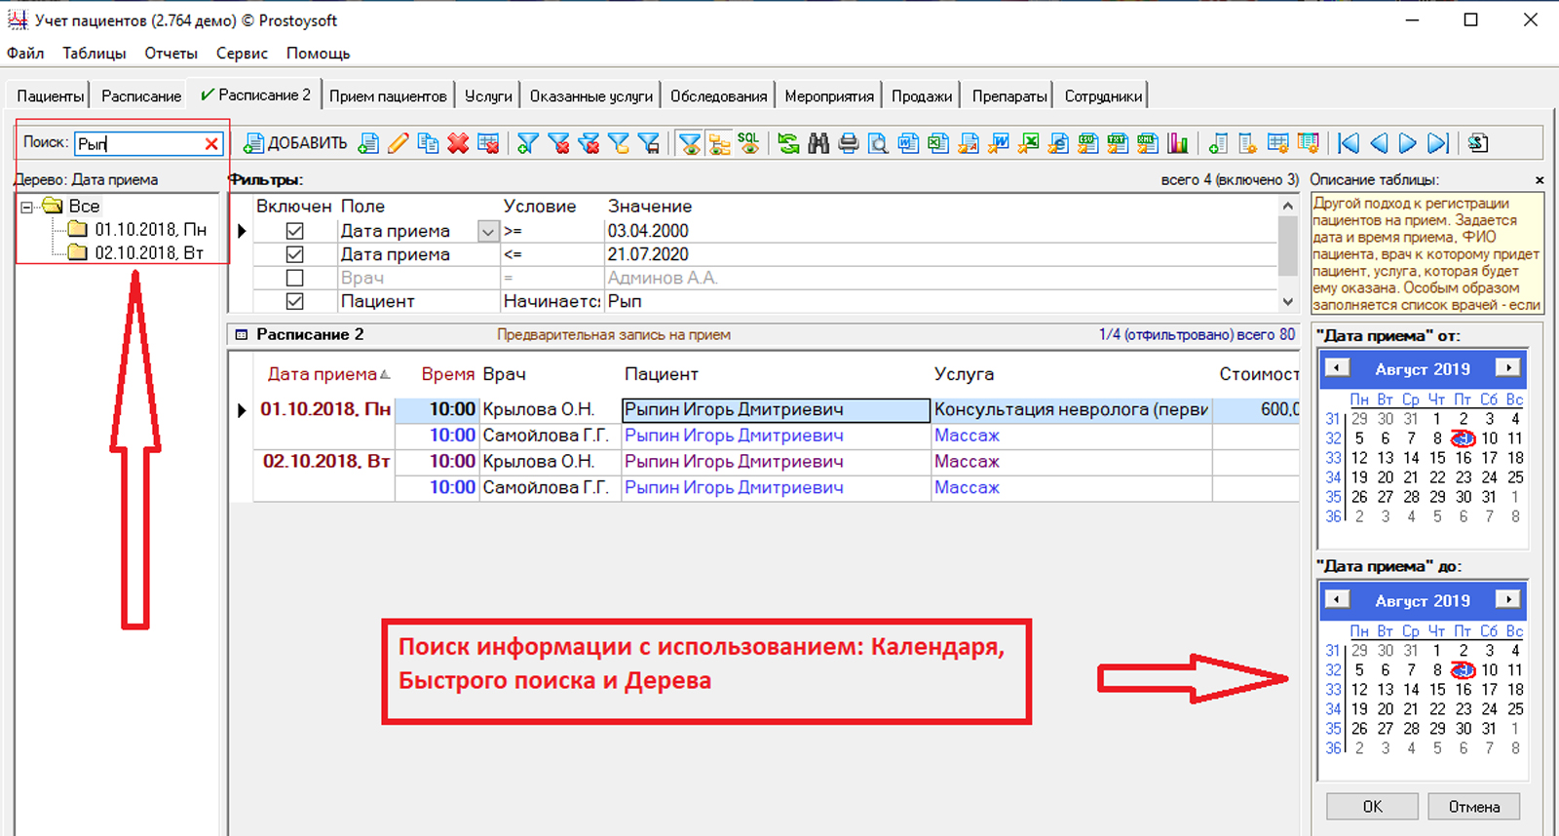Click the ДОБАВИТЬ add record button
The height and width of the screenshot is (836, 1559).
pyautogui.click(x=295, y=143)
